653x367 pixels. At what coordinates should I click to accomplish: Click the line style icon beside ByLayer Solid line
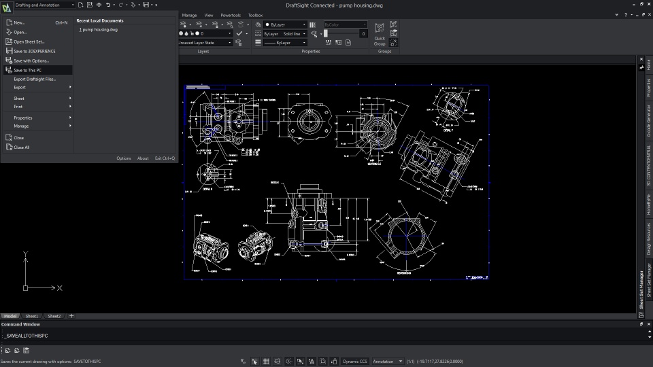(258, 34)
